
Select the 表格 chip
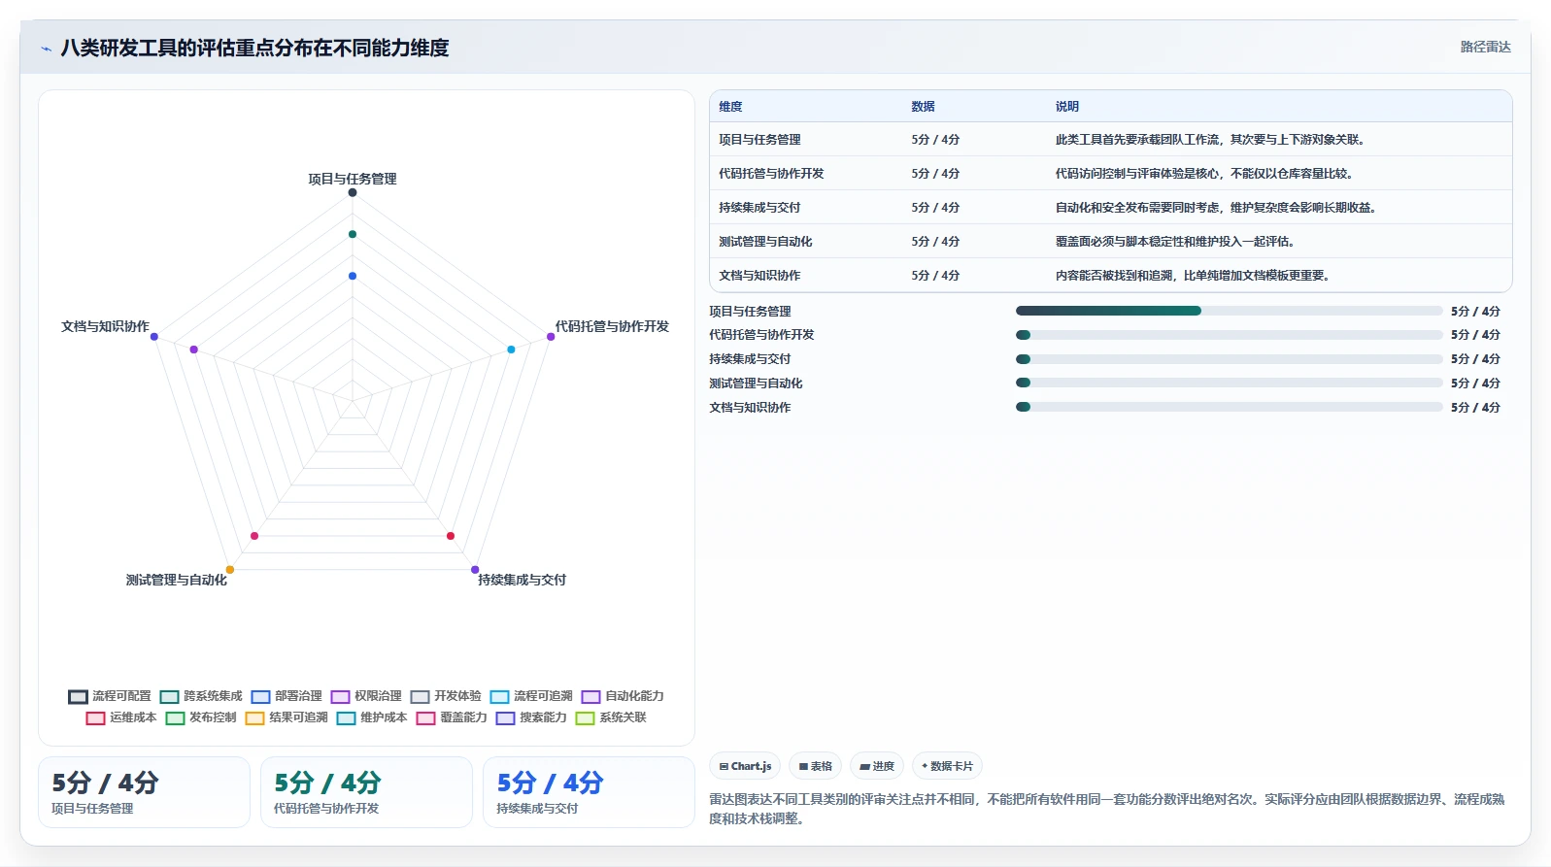click(x=815, y=766)
